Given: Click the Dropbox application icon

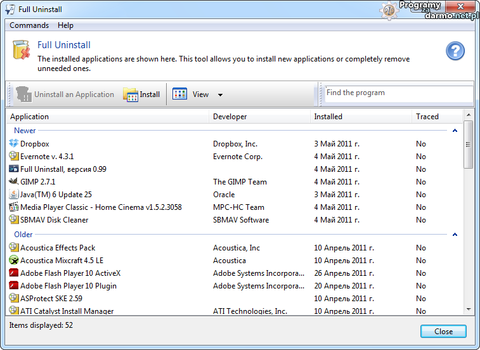Looking at the screenshot, I should point(14,144).
